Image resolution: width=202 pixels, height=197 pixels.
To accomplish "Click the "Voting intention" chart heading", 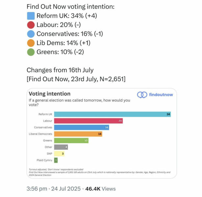I will 50,94.
